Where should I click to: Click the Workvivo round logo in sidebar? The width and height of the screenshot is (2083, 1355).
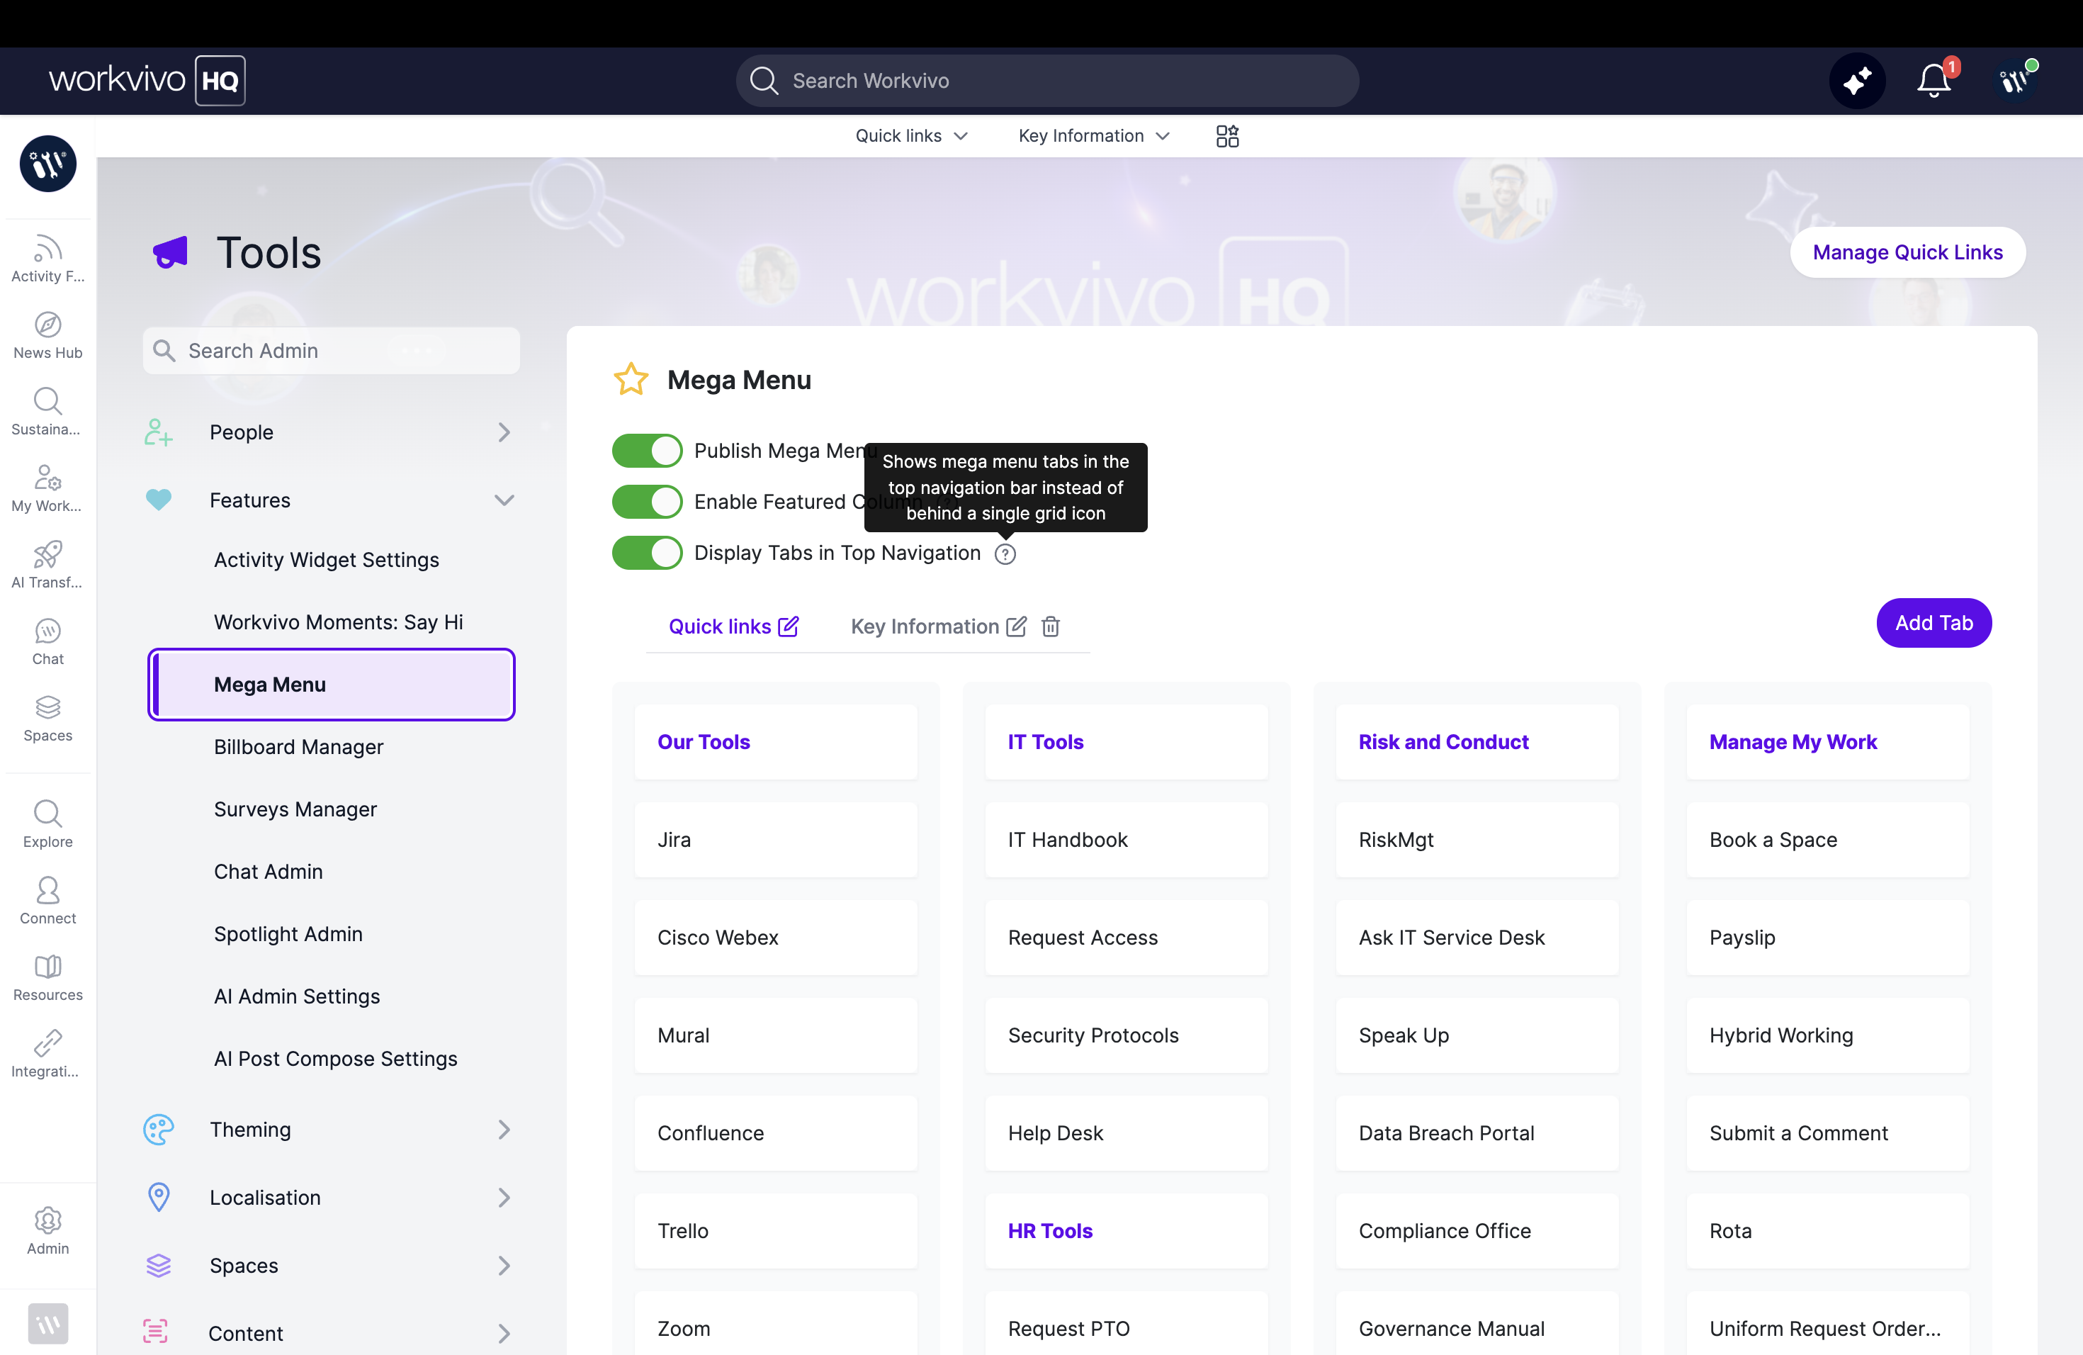coord(48,164)
